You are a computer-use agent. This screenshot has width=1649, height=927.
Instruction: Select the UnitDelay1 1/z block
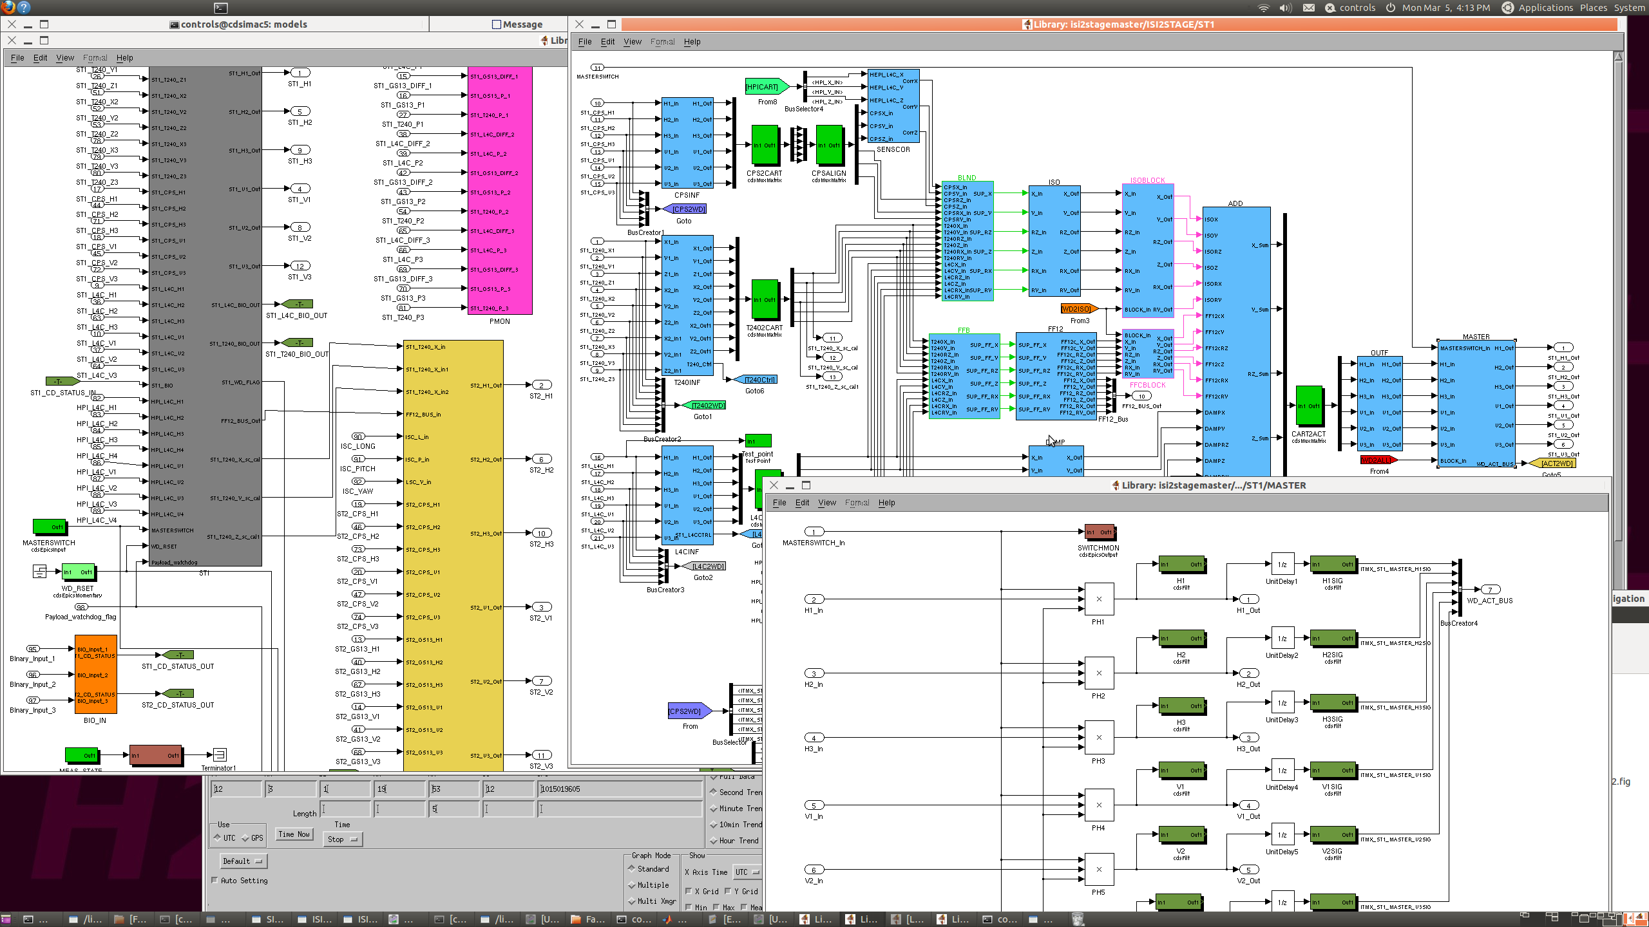[1282, 565]
